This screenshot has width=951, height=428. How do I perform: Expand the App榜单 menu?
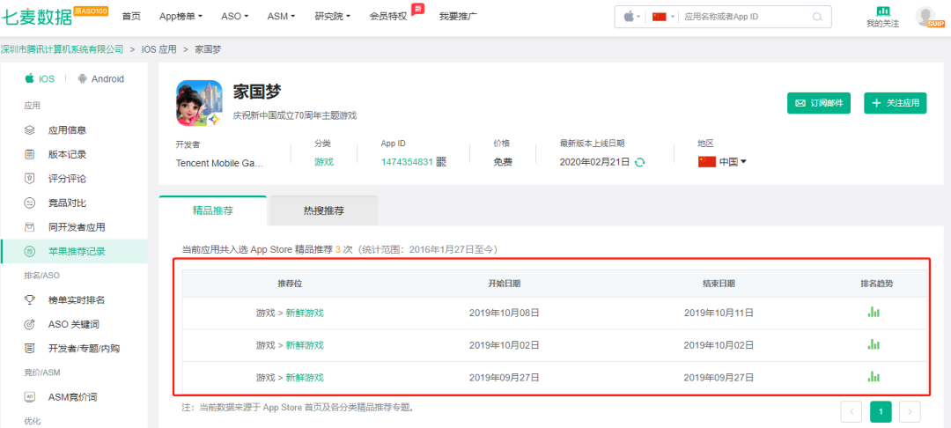click(x=181, y=17)
